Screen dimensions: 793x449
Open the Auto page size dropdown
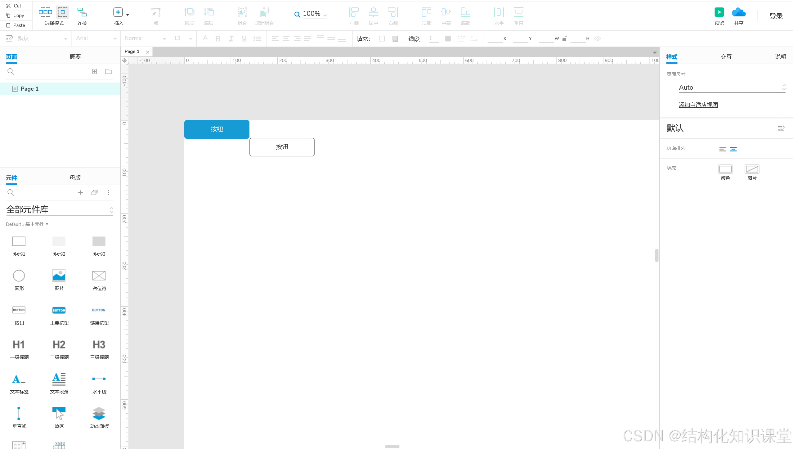click(x=732, y=88)
